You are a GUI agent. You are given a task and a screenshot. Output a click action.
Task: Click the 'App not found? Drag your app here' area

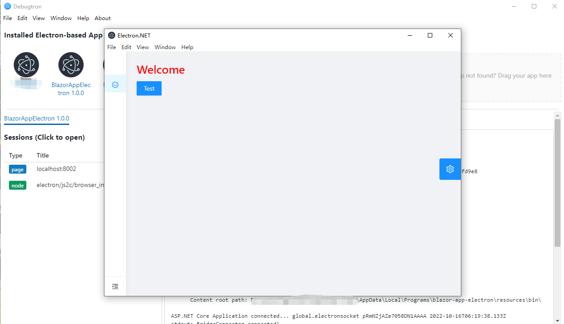[511, 78]
